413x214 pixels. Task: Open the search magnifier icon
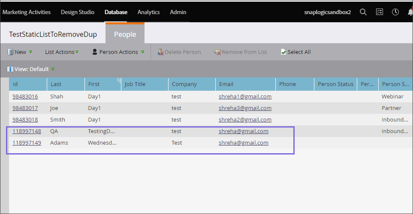[x=363, y=12]
